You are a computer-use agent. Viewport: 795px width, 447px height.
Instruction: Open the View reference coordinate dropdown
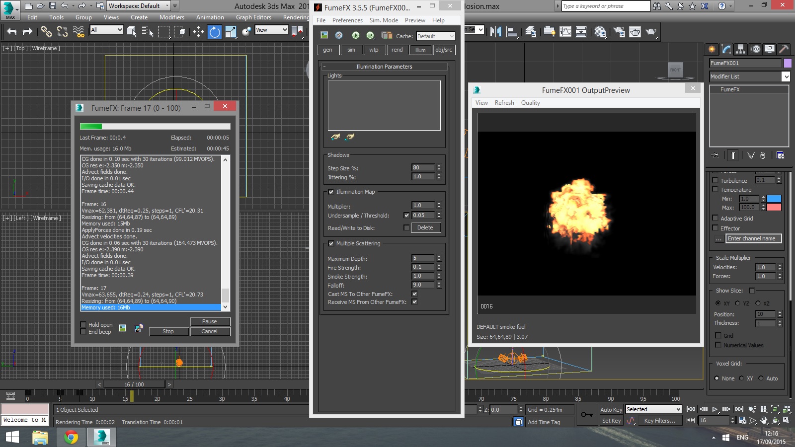271,30
